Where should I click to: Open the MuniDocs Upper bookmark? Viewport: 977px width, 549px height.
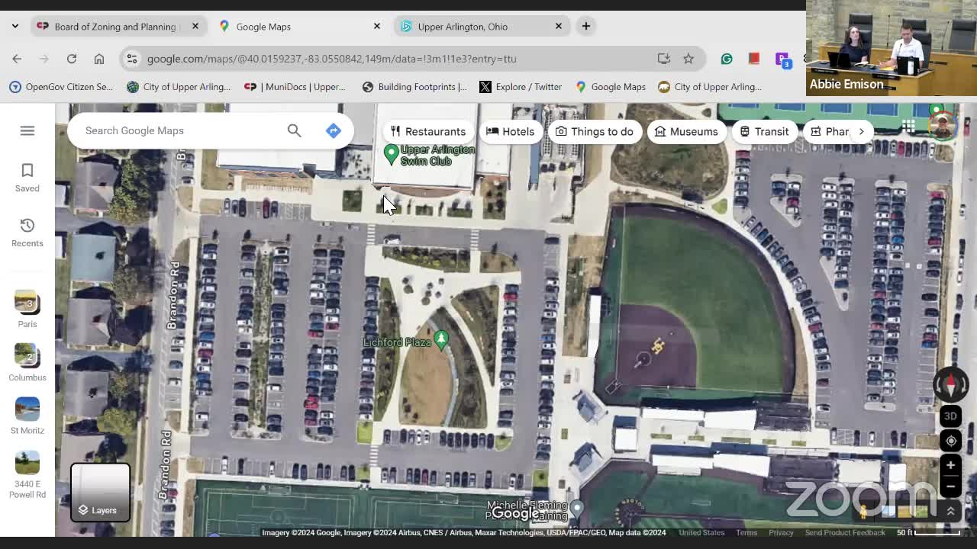(x=295, y=87)
